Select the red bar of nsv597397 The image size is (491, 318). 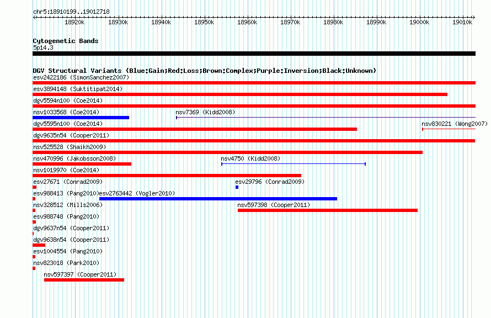(x=84, y=280)
